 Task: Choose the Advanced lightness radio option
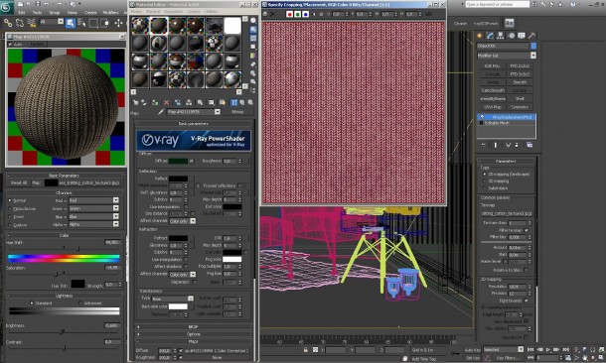80,303
